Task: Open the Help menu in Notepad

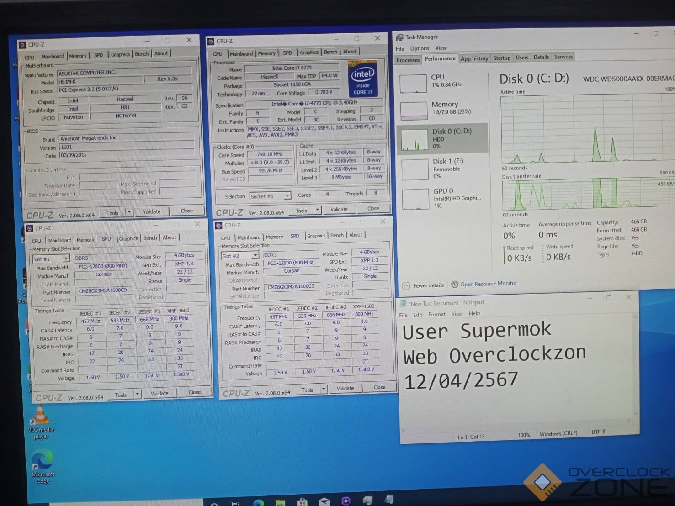Action: coord(474,314)
